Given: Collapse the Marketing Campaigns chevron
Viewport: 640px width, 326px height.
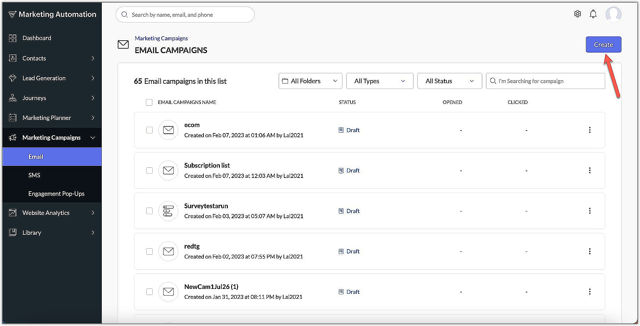Looking at the screenshot, I should coord(93,138).
